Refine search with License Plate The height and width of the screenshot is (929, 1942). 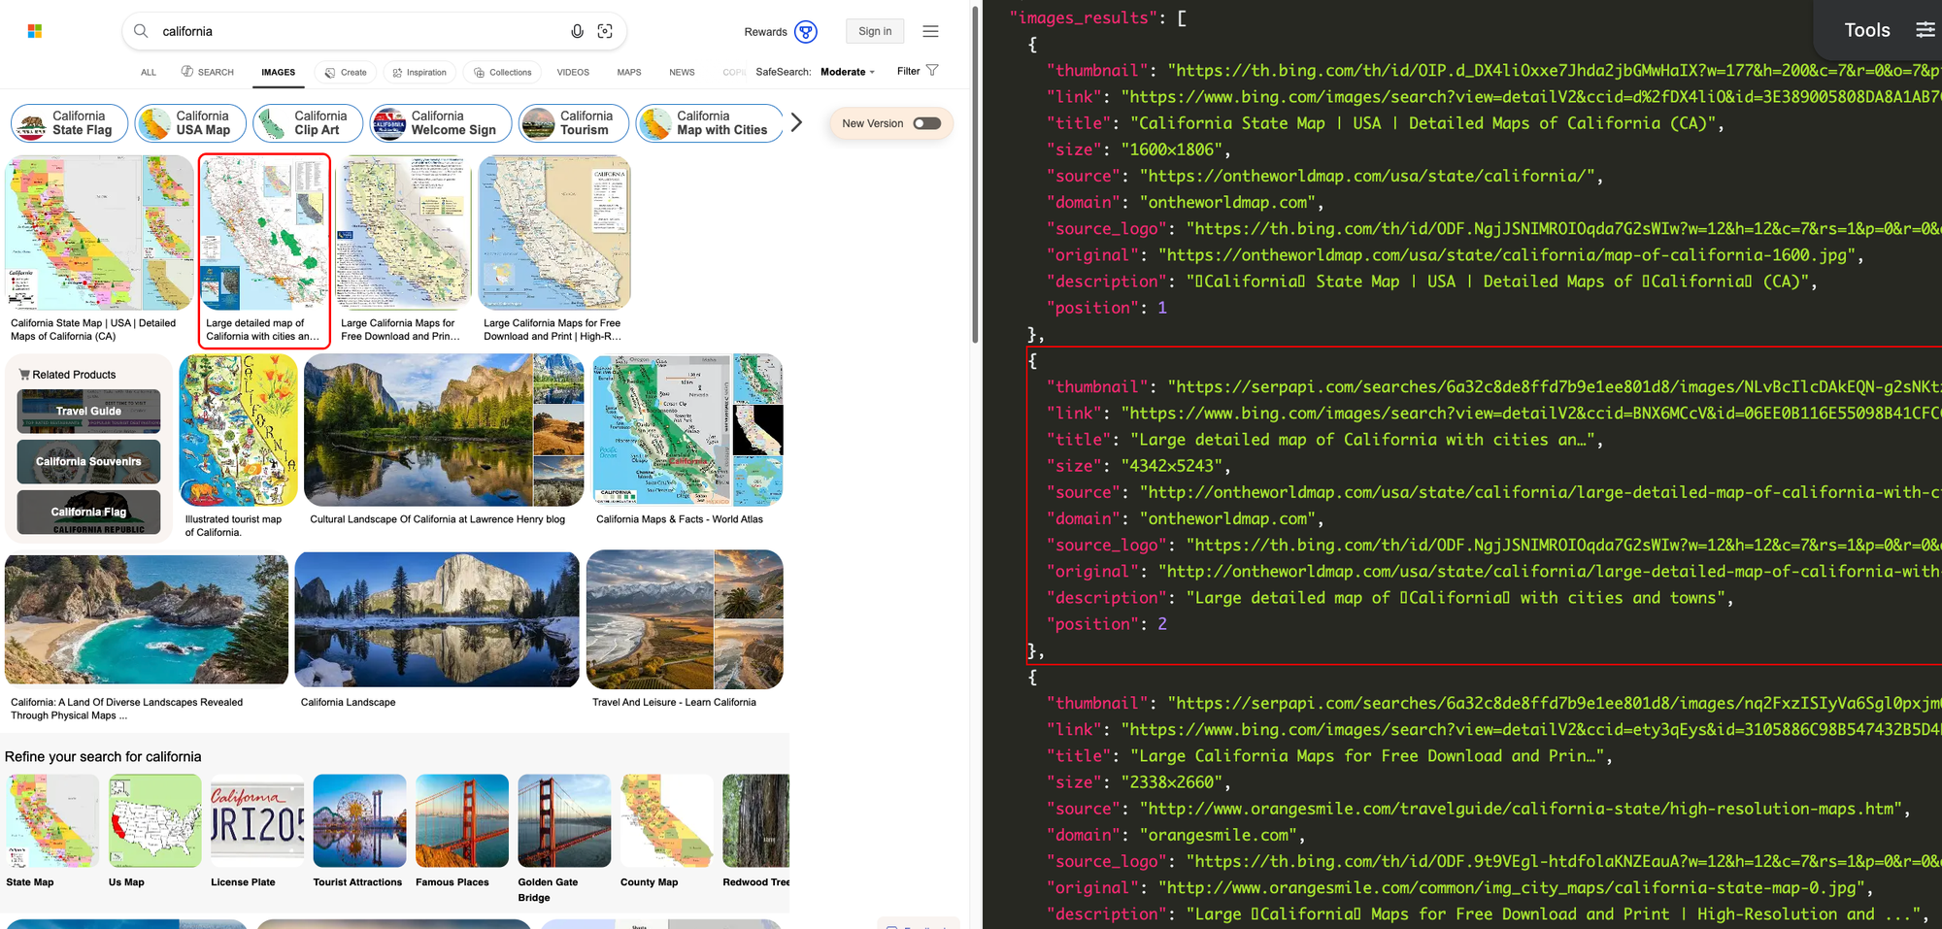(x=257, y=821)
